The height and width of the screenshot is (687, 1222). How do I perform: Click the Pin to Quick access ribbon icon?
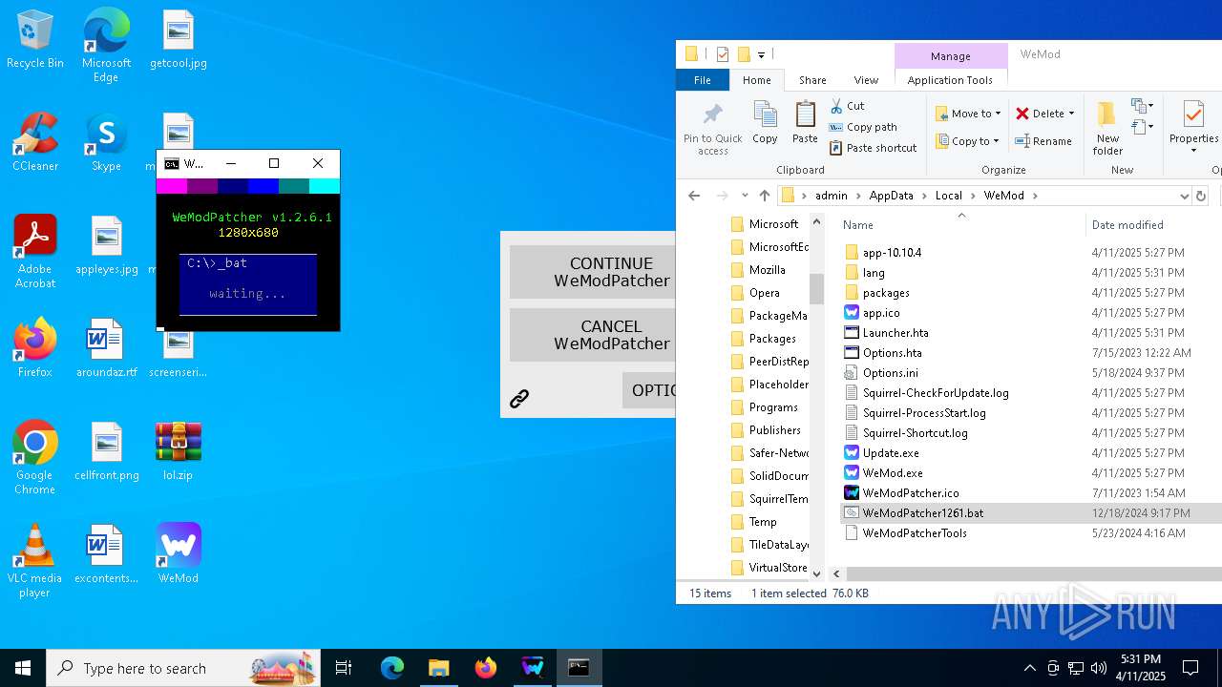point(713,128)
